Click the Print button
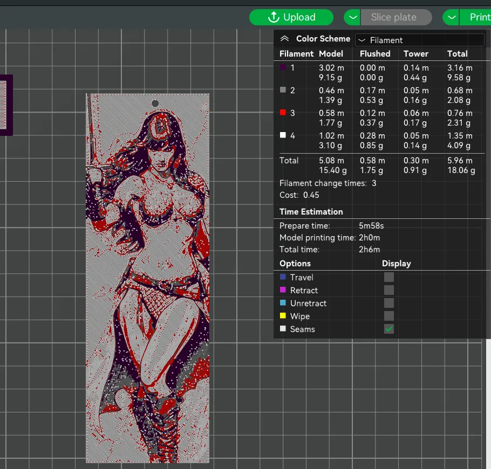This screenshot has height=469, width=491. point(475,17)
